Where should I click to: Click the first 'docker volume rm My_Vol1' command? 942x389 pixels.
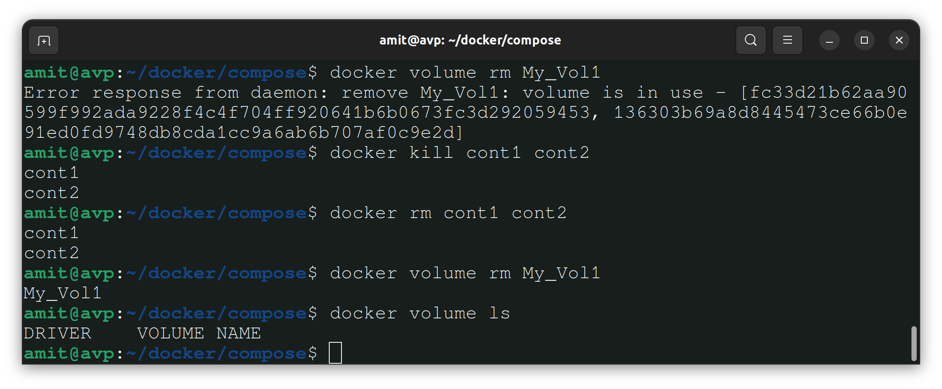(x=465, y=72)
